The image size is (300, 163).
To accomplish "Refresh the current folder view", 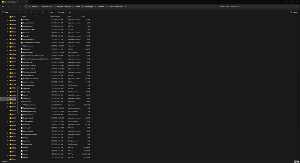I will [20, 7].
